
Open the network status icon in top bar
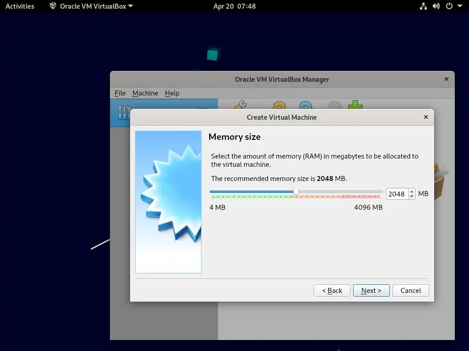click(x=423, y=6)
